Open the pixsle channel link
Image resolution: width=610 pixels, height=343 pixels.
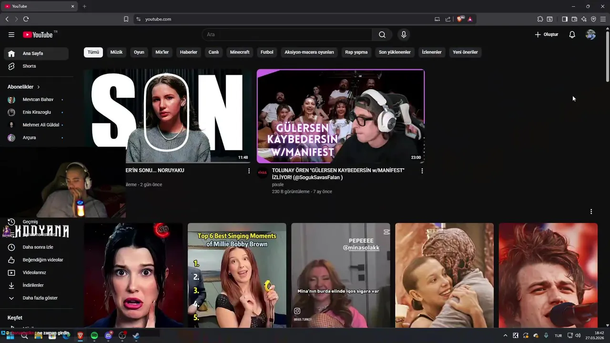[278, 184]
